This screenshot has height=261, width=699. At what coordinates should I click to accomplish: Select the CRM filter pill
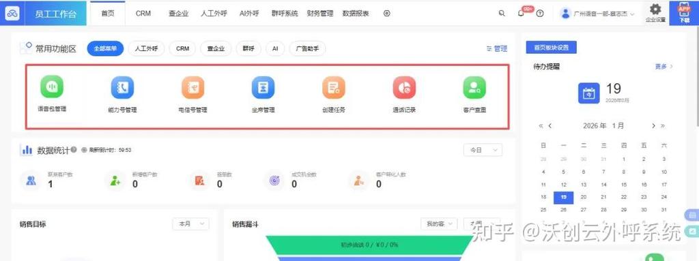182,48
